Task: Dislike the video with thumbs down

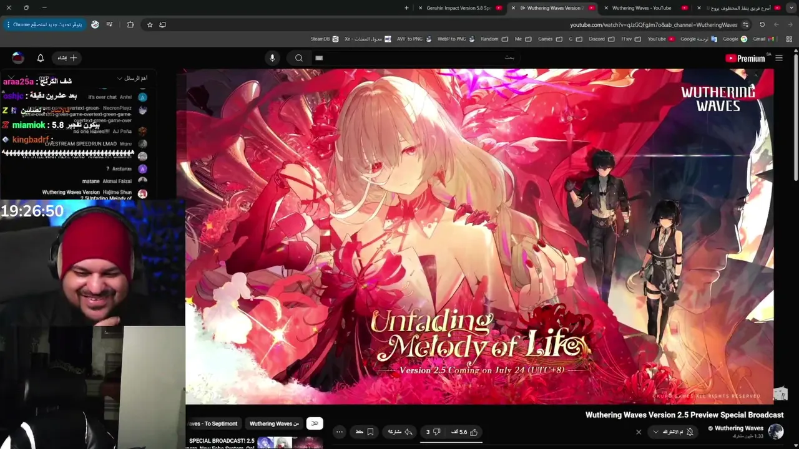Action: pyautogui.click(x=433, y=432)
